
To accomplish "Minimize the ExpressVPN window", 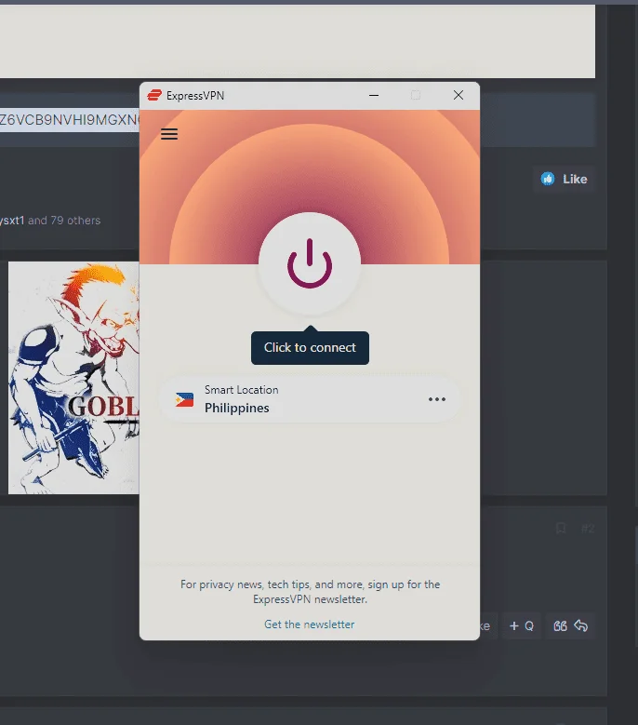I will coord(374,95).
